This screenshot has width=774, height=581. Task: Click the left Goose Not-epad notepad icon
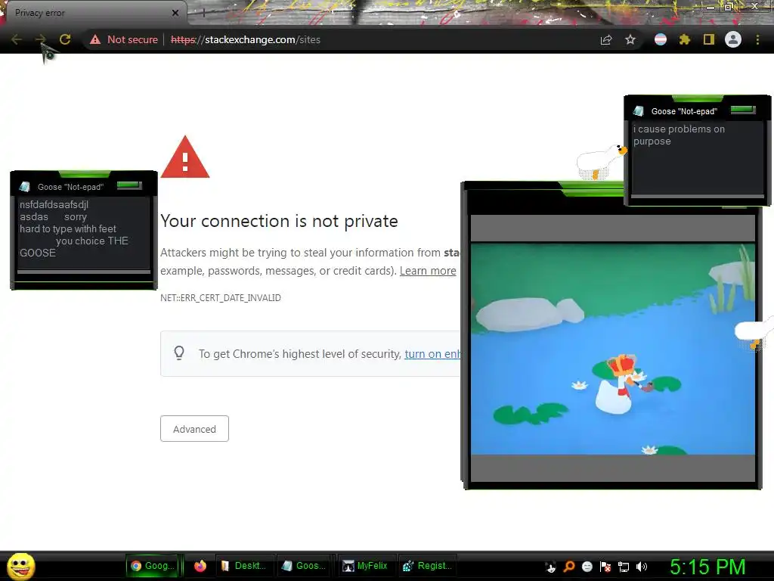click(25, 187)
